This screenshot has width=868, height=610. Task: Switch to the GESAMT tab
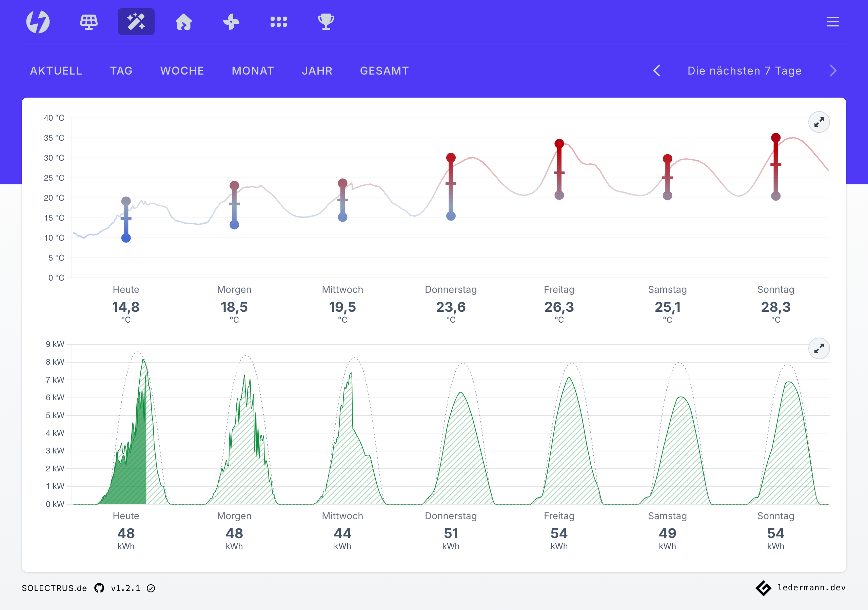pos(384,71)
